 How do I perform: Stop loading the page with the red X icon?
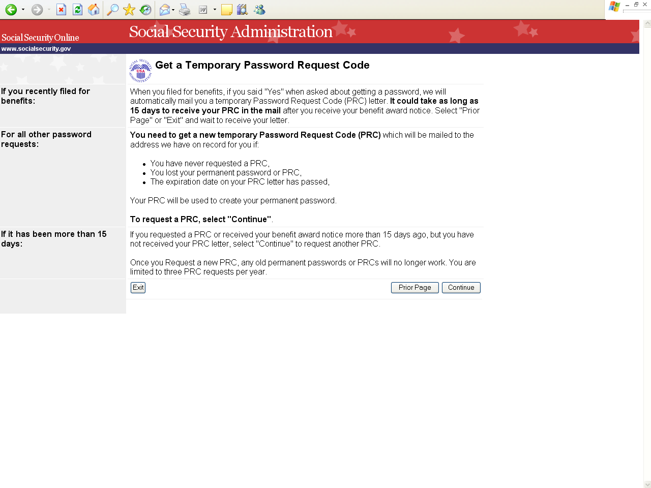tap(61, 10)
